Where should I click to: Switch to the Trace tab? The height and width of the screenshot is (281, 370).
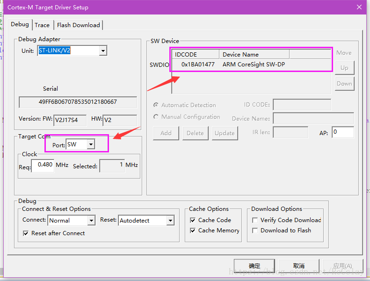tap(42, 25)
